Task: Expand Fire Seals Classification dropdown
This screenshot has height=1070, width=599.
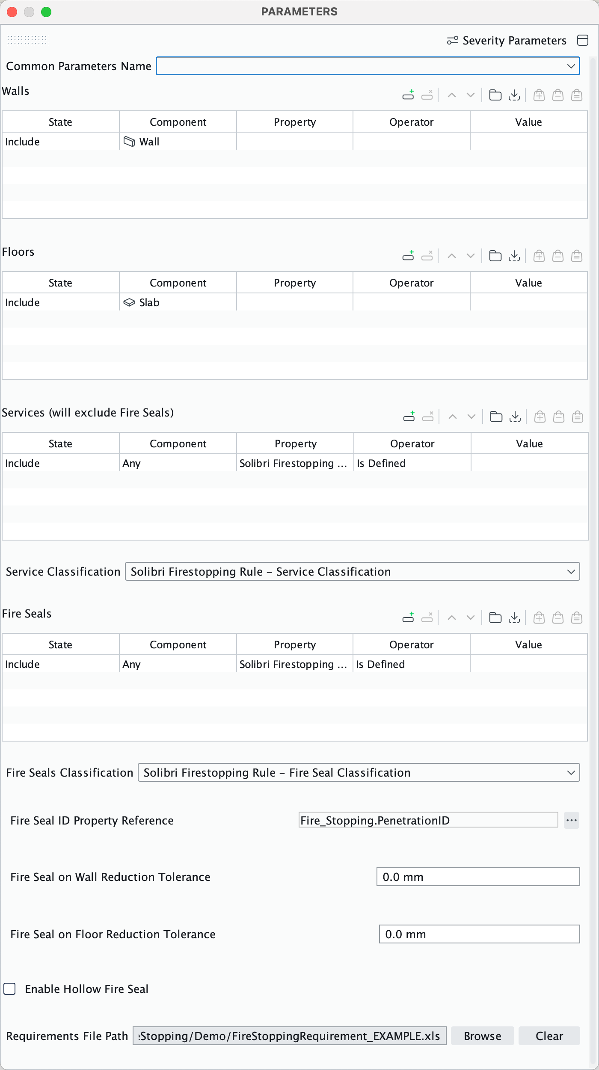Action: [x=571, y=773]
